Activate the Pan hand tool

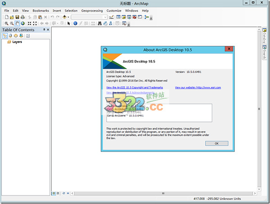(17, 23)
